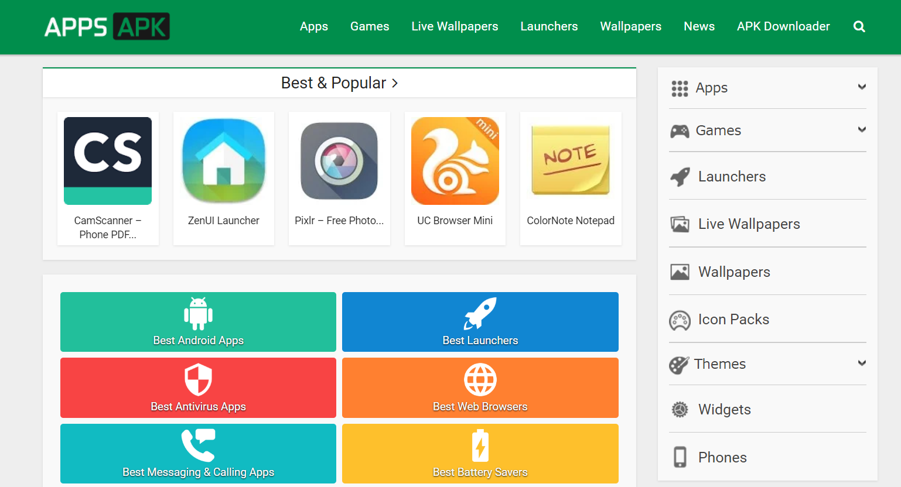Click the sidebar Icon Packs palette icon
This screenshot has height=487, width=901.
pos(680,320)
